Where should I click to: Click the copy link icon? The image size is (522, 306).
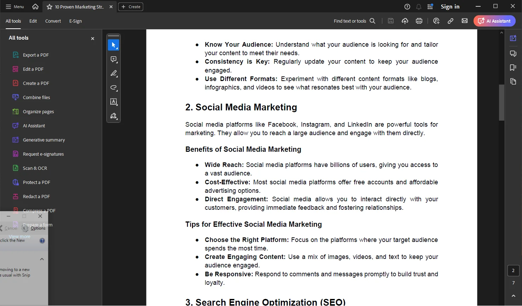(450, 21)
